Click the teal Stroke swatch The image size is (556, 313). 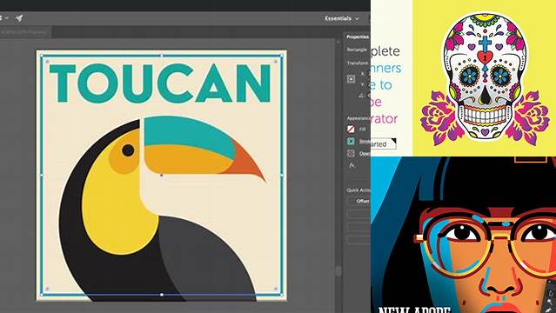click(351, 141)
